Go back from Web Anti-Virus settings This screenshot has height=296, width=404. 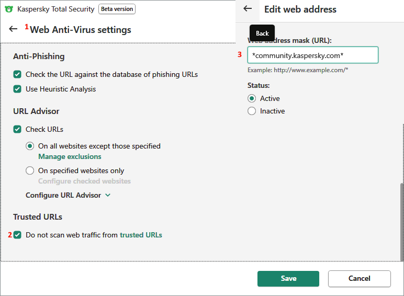(x=14, y=29)
